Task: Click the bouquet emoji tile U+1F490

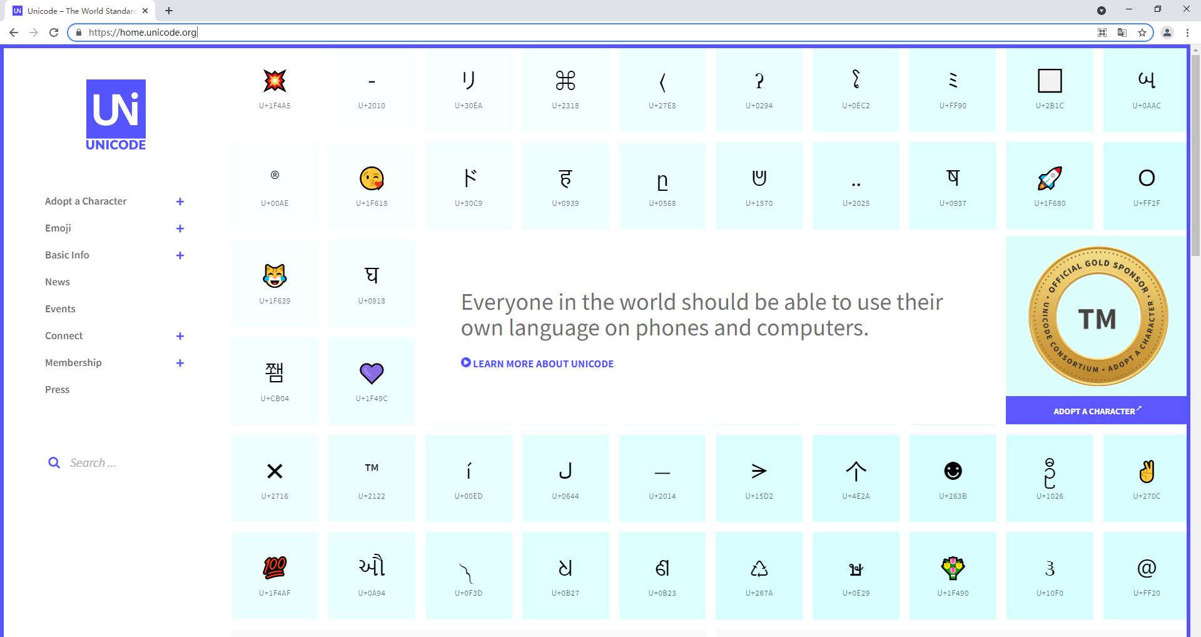Action: click(953, 576)
